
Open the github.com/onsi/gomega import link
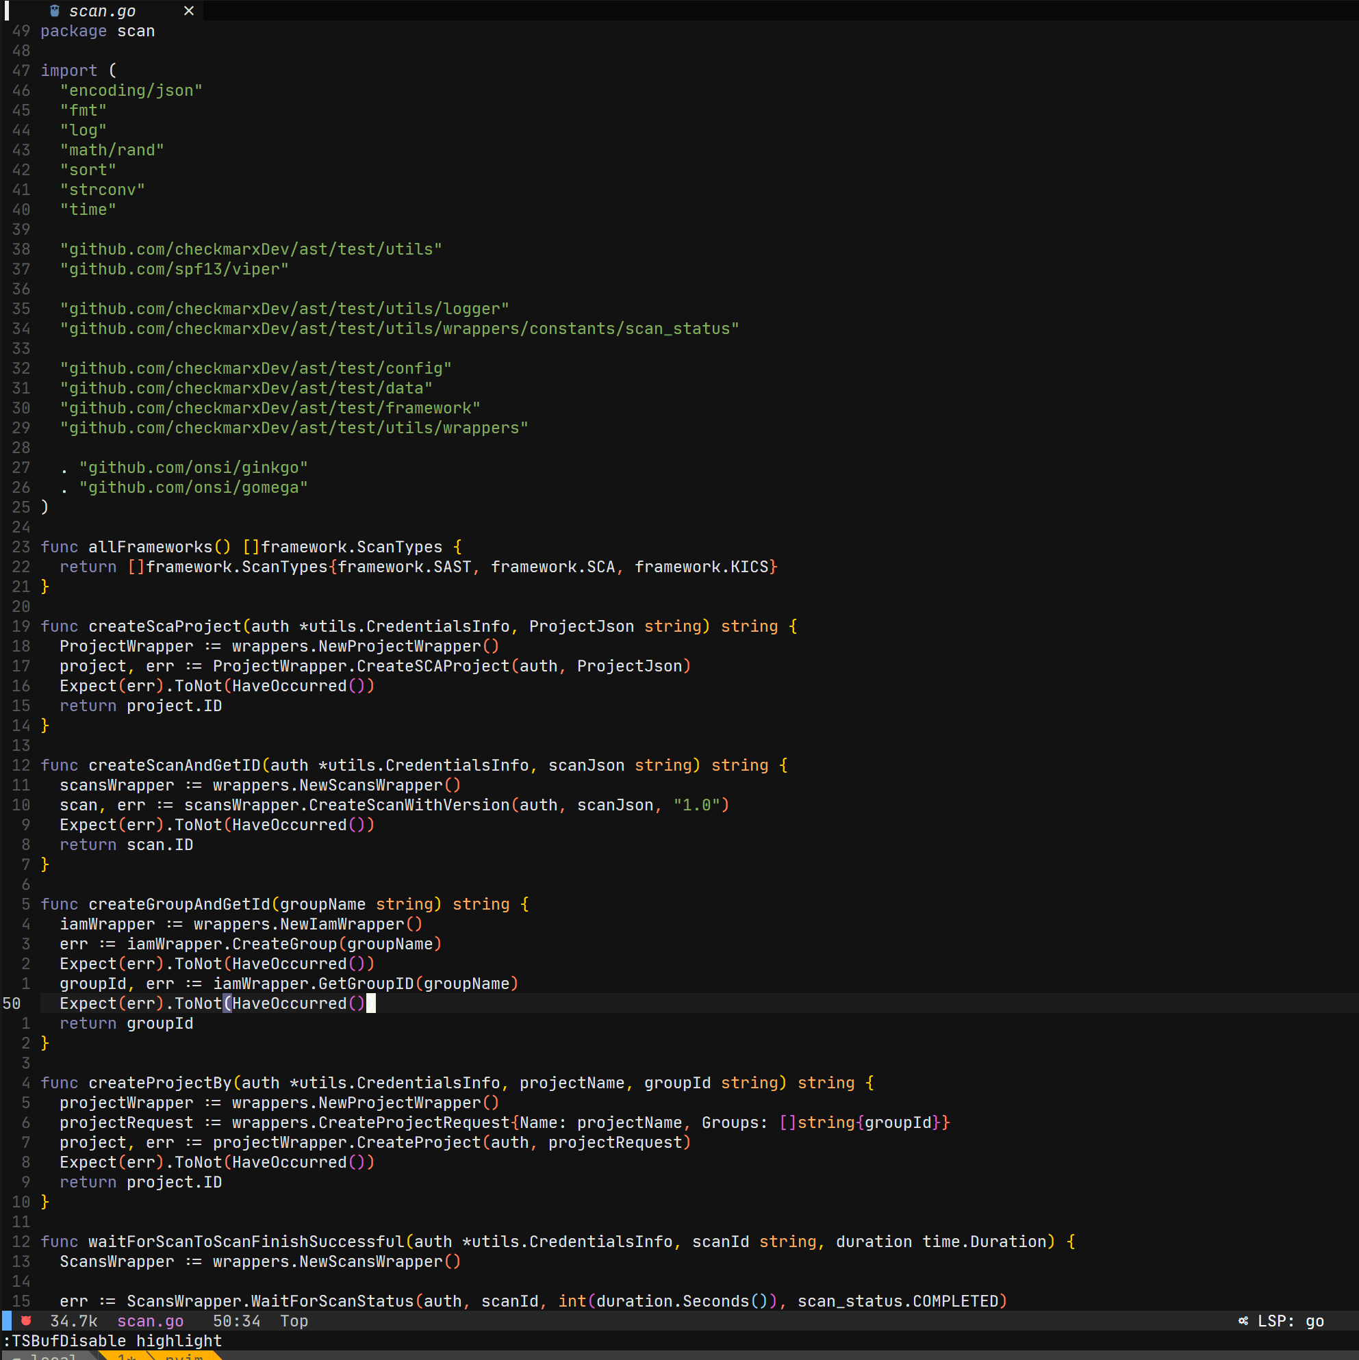[x=194, y=487]
